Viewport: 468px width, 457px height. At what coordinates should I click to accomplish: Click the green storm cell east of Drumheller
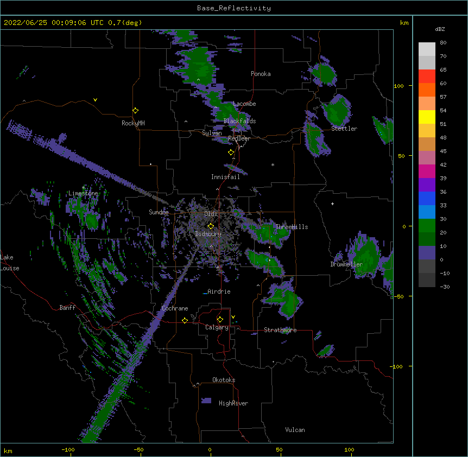pos(366,257)
